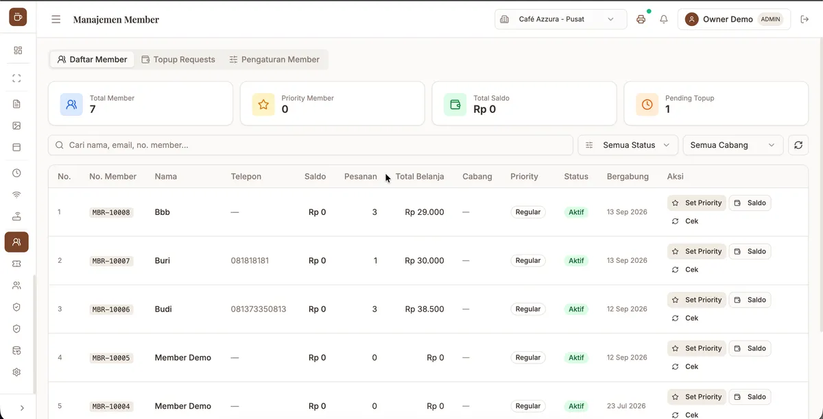Click Saldo button for member Buri

click(x=750, y=252)
